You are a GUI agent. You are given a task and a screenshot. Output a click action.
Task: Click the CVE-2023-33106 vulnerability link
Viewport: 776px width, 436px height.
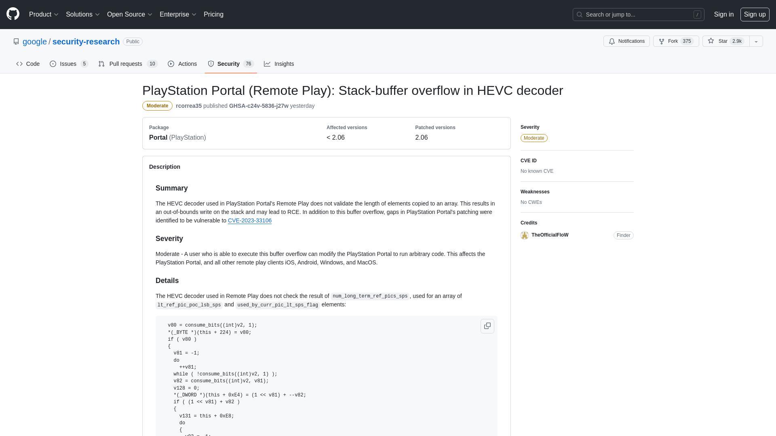coord(249,220)
